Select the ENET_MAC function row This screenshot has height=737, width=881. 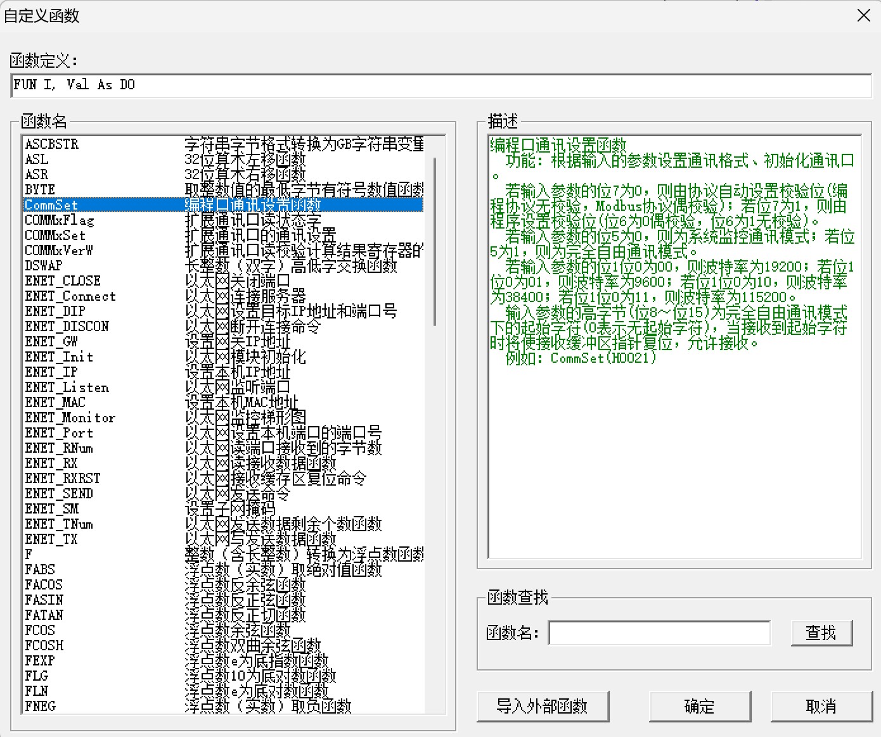pos(224,403)
